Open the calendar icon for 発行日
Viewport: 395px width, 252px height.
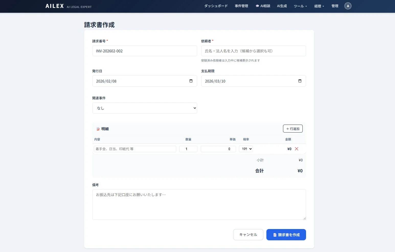(x=191, y=81)
